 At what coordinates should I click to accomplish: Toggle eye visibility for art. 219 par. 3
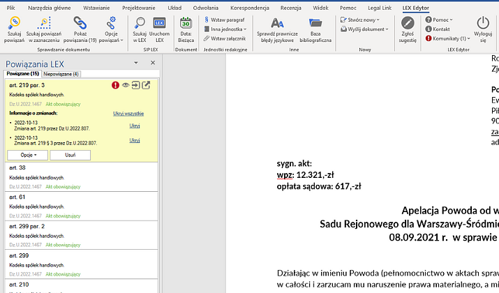coord(126,85)
